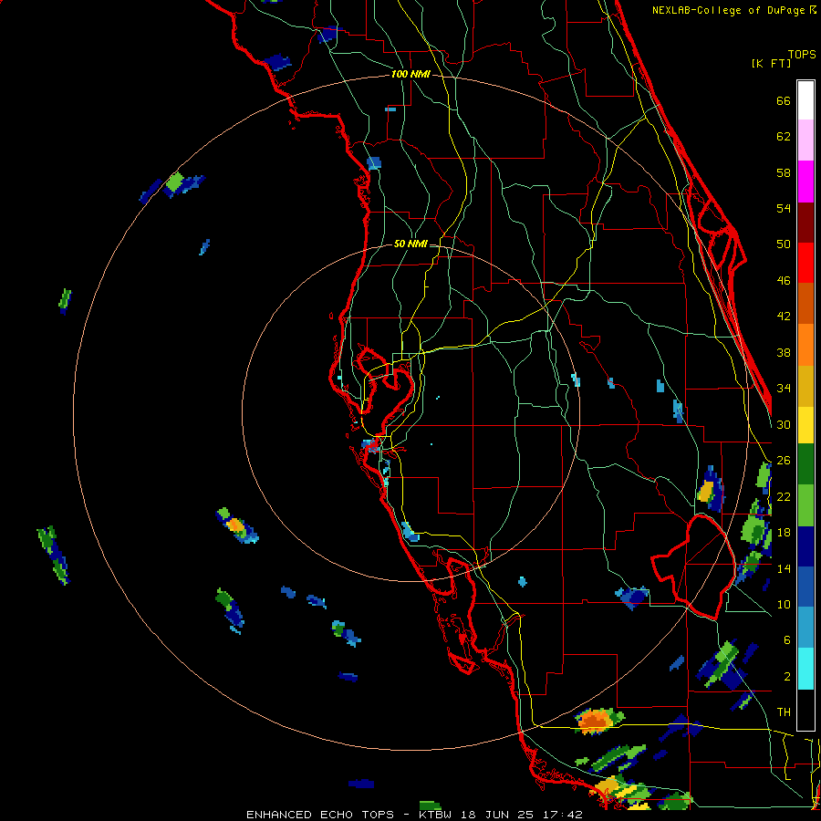Click the legend value 42
This screenshot has width=821, height=821.
tap(784, 317)
